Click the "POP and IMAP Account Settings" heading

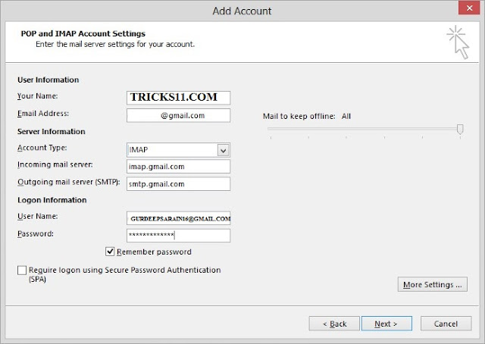point(83,33)
